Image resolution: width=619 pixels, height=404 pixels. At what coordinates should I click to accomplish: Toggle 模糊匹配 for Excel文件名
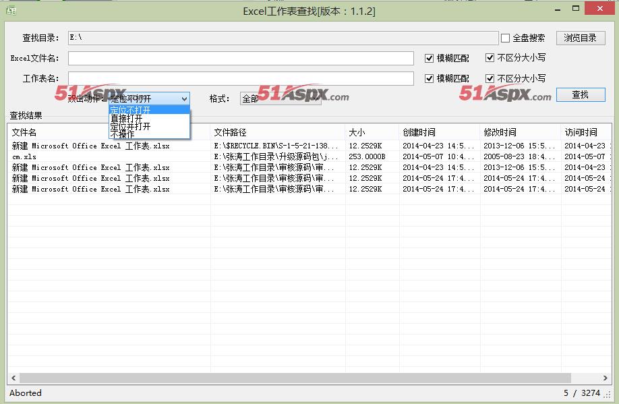(x=429, y=59)
